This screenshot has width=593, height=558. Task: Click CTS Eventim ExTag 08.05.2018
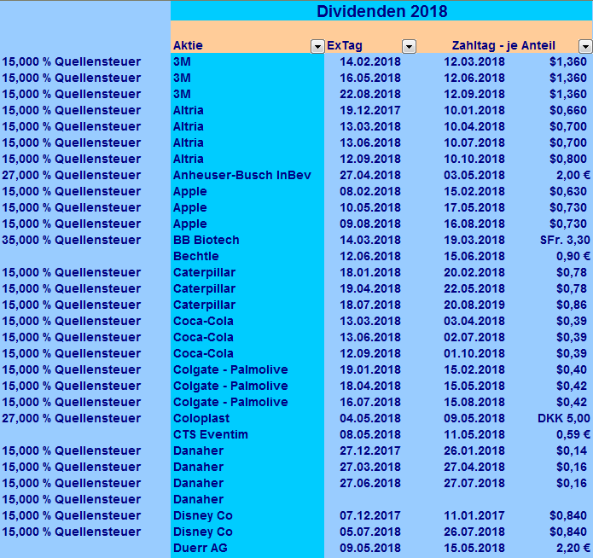tap(369, 434)
